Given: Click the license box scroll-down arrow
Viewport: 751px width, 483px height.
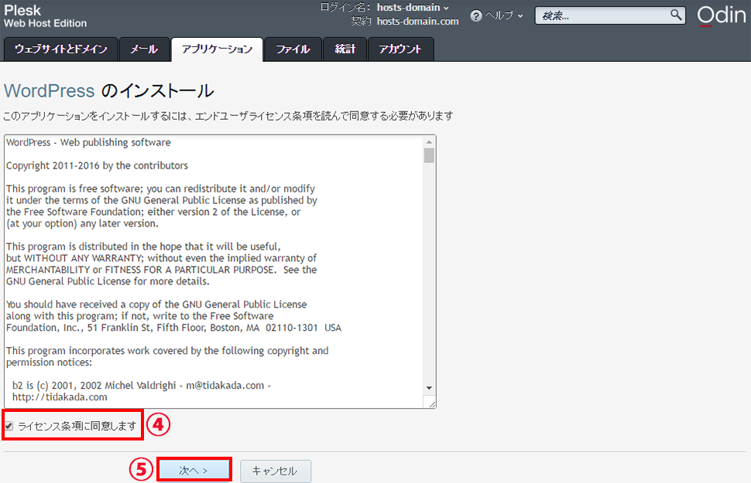Looking at the screenshot, I should click(429, 388).
